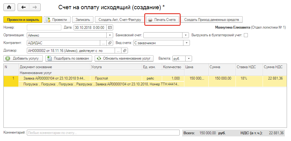This screenshot has width=291, height=141.
Task: Expand the Банковский счет dropdown
Action: click(185, 35)
